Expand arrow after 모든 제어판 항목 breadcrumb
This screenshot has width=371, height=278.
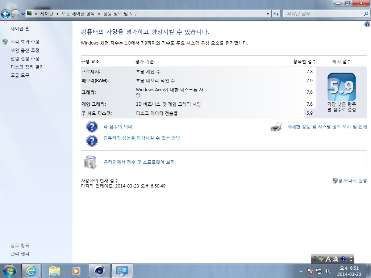pos(99,14)
